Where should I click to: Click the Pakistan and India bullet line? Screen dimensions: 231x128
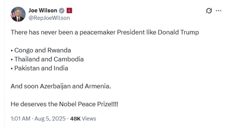coord(39,68)
